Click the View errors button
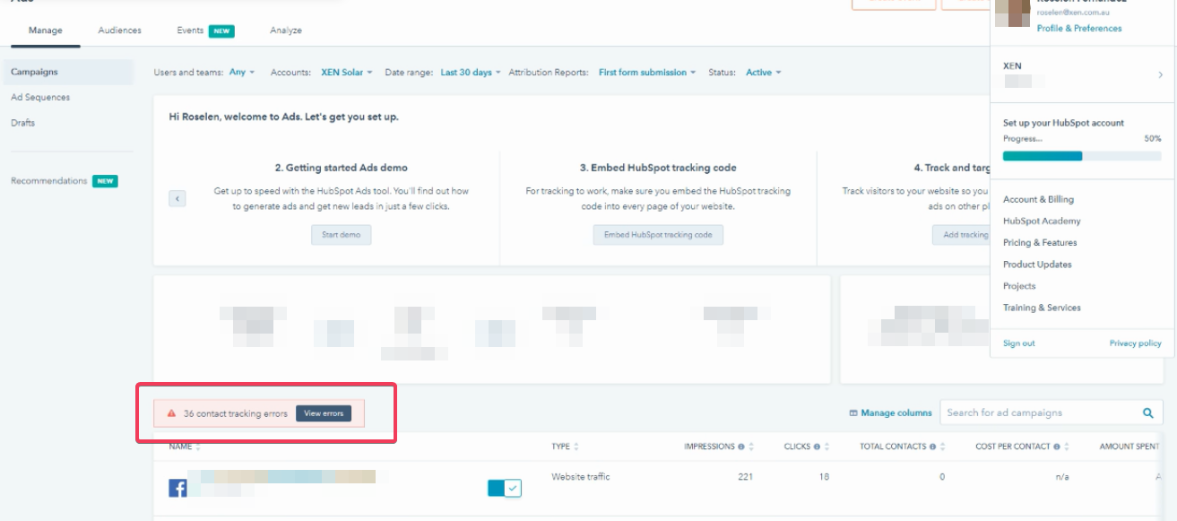Viewport: 1177px width, 521px height. coord(324,413)
